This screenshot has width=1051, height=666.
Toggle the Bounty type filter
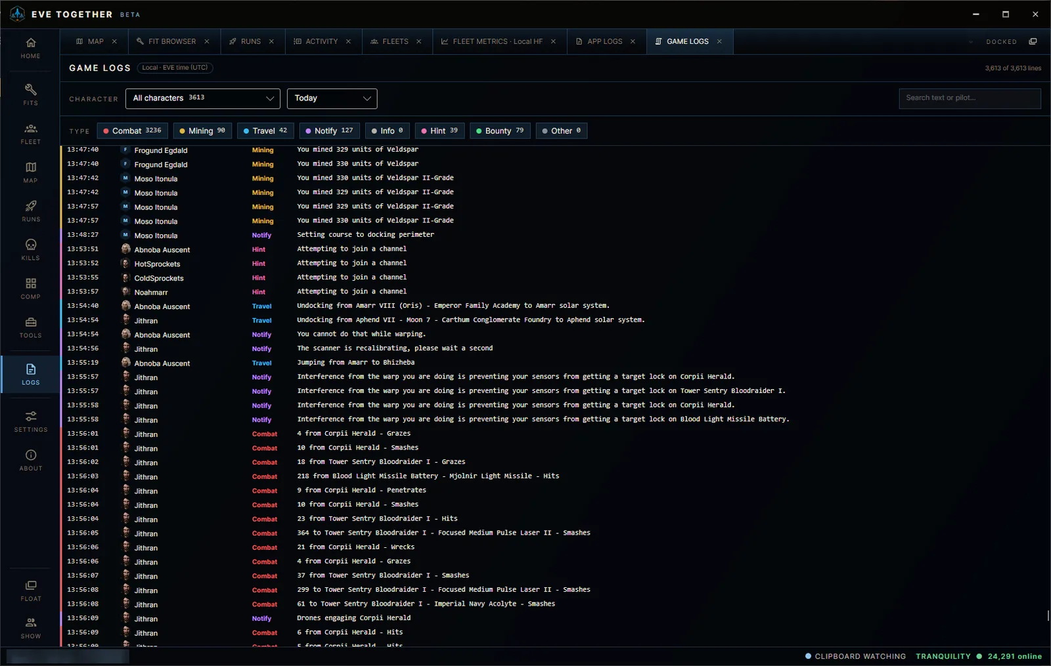(x=500, y=131)
